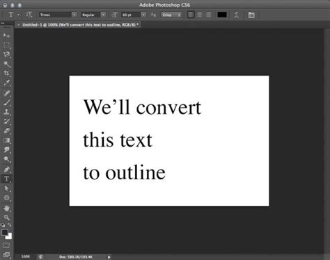
Task: Select the Smudge tool
Action: tap(6, 149)
